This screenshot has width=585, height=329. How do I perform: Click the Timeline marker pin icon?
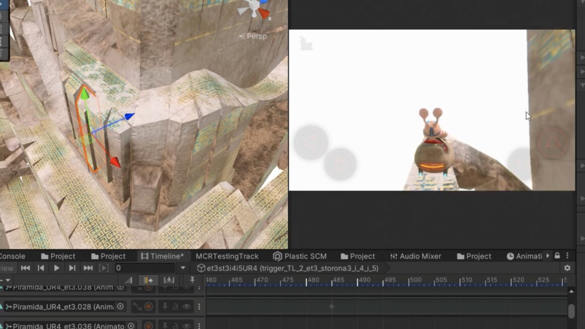(x=192, y=280)
